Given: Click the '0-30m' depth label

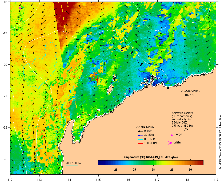Looking at the screenshot, I should [148, 131].
